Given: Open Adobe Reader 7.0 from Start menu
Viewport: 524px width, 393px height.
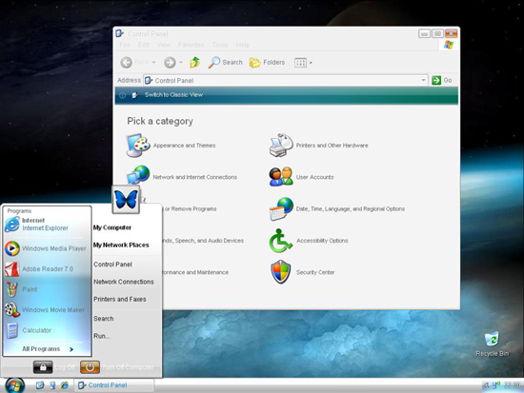Looking at the screenshot, I should 47,269.
